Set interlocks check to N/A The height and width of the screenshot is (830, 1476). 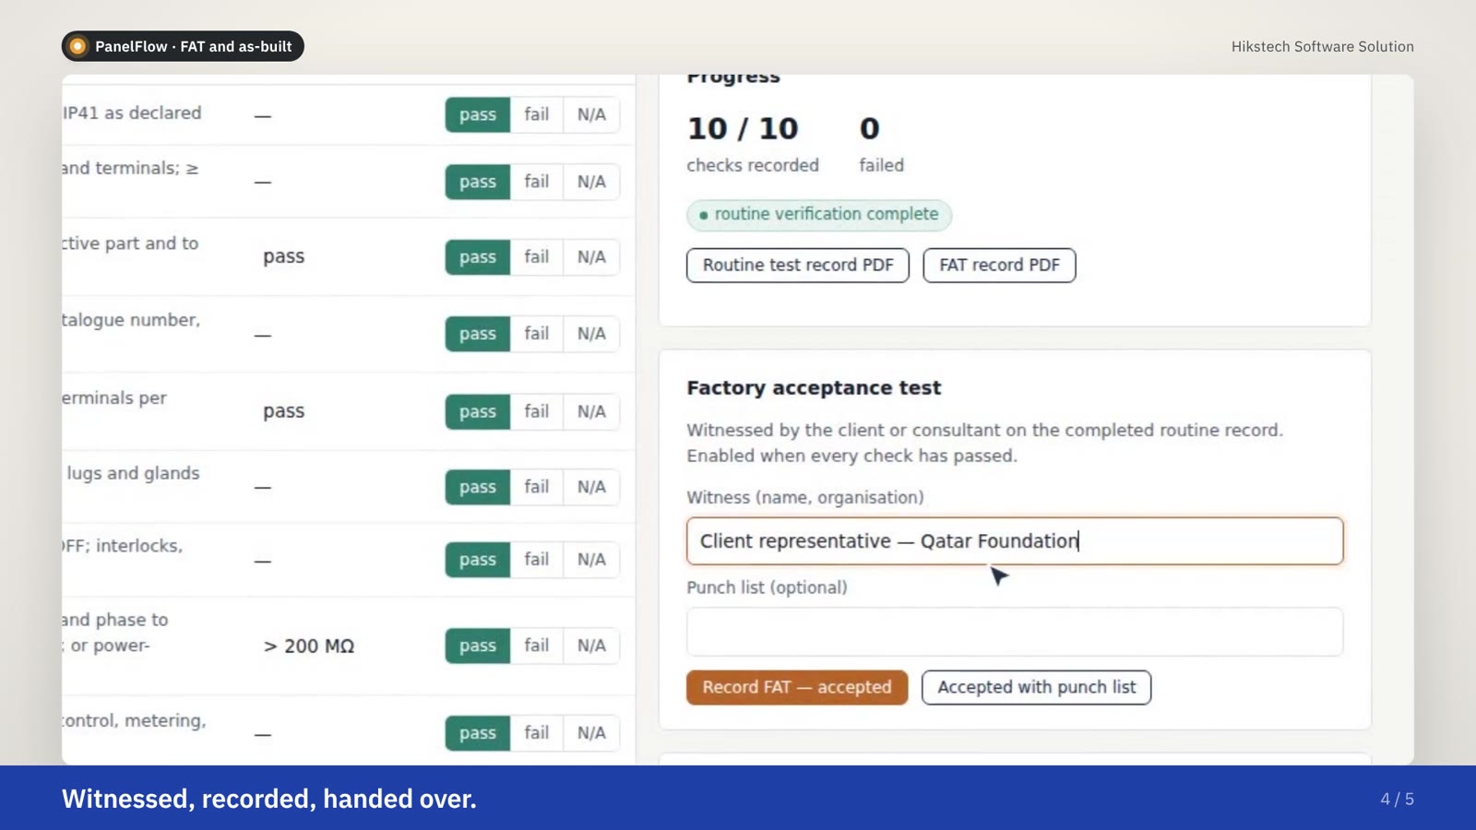pos(591,560)
